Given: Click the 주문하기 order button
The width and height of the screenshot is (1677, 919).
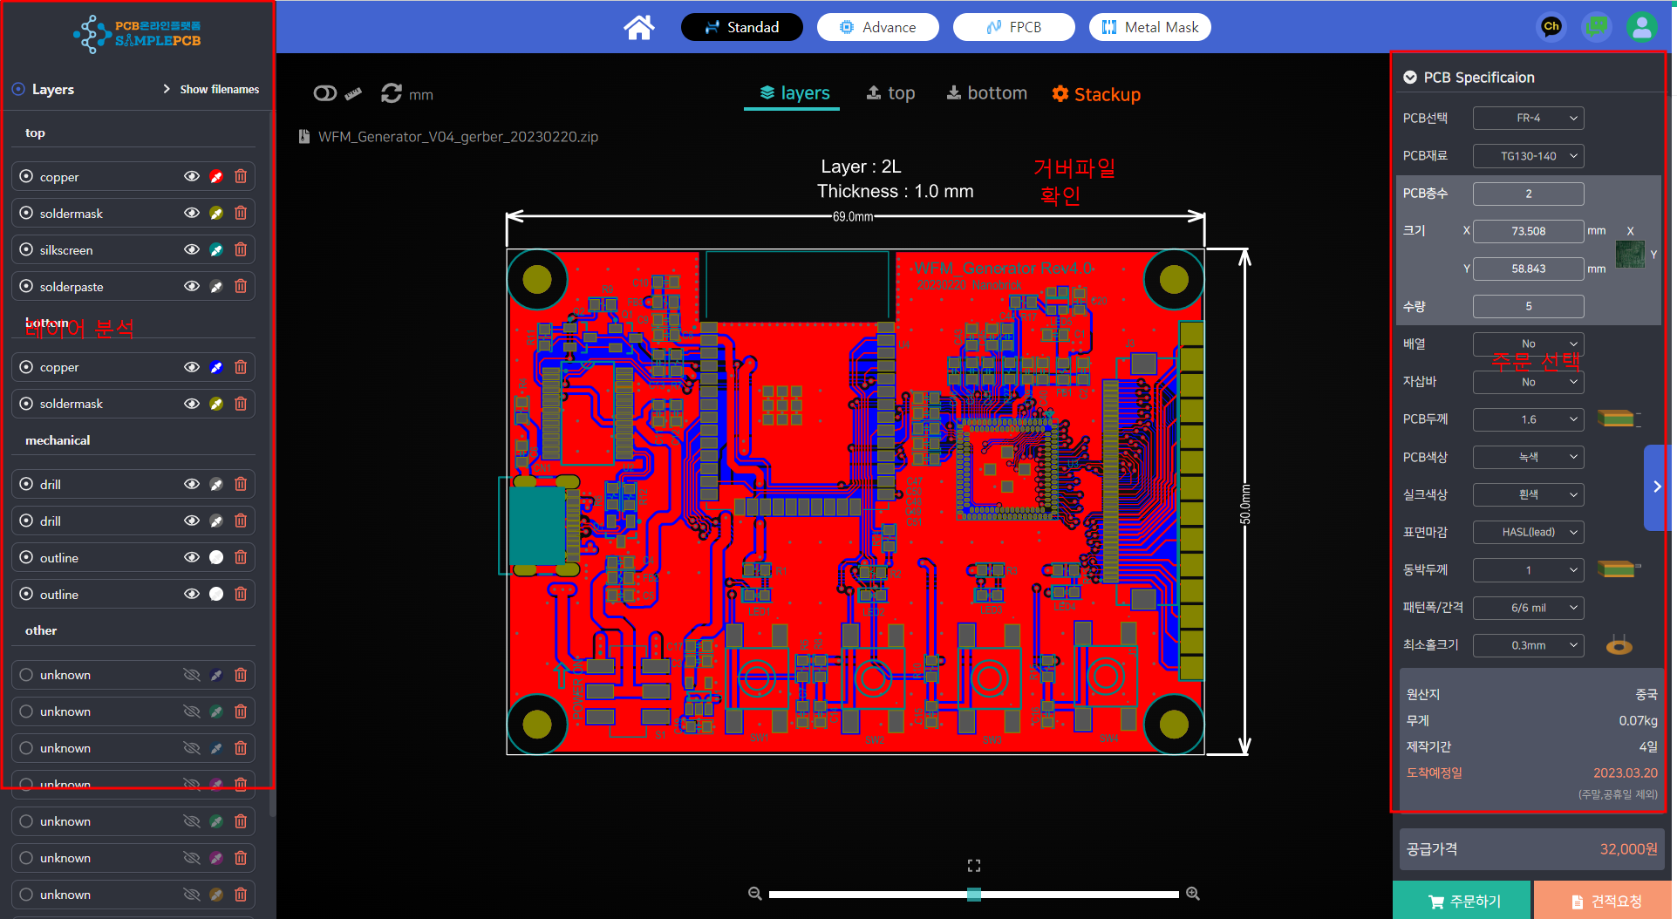Looking at the screenshot, I should [1463, 901].
